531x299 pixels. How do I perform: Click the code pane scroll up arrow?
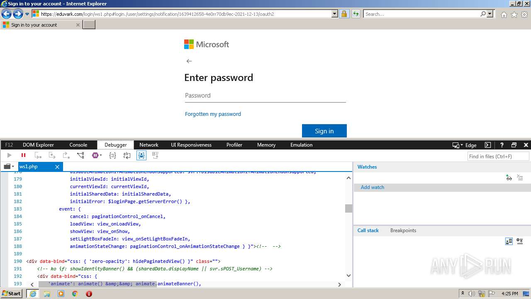pos(348,178)
